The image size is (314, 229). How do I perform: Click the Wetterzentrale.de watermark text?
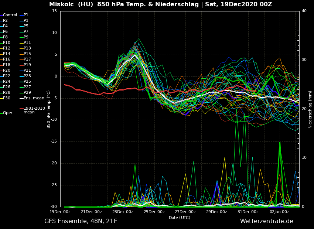point(266,221)
